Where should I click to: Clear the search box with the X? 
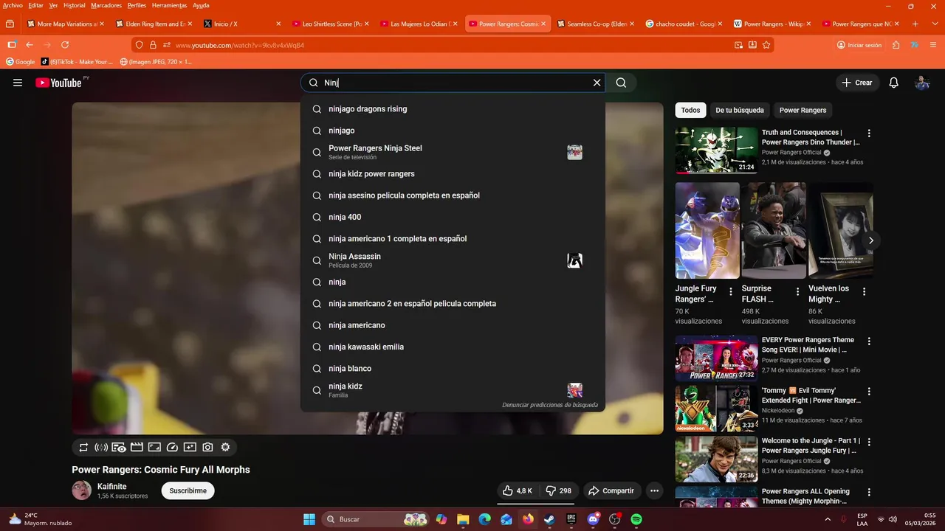[x=597, y=83]
